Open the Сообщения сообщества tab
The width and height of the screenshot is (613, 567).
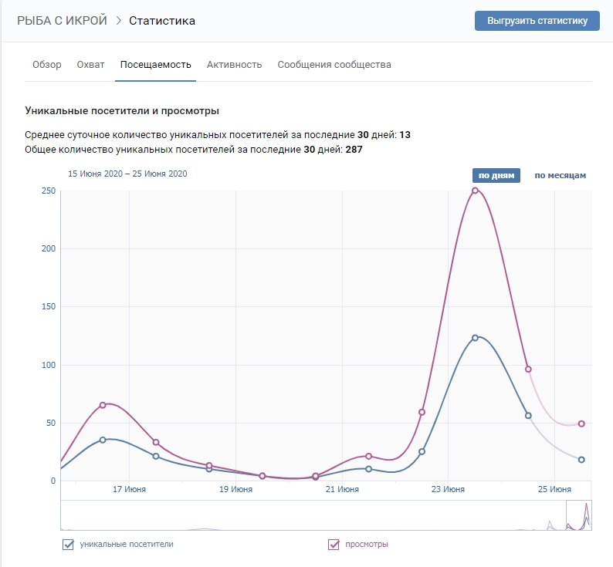(334, 65)
